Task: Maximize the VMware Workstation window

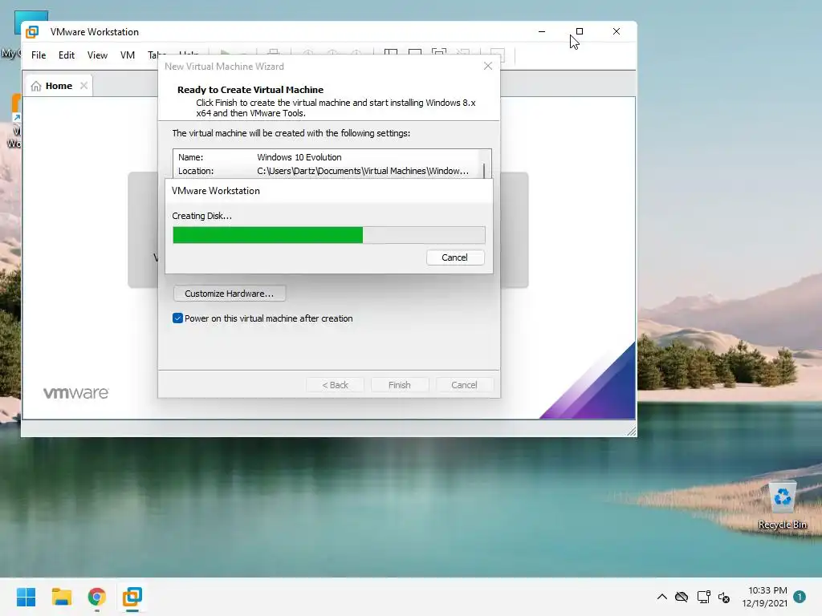Action: tap(580, 31)
